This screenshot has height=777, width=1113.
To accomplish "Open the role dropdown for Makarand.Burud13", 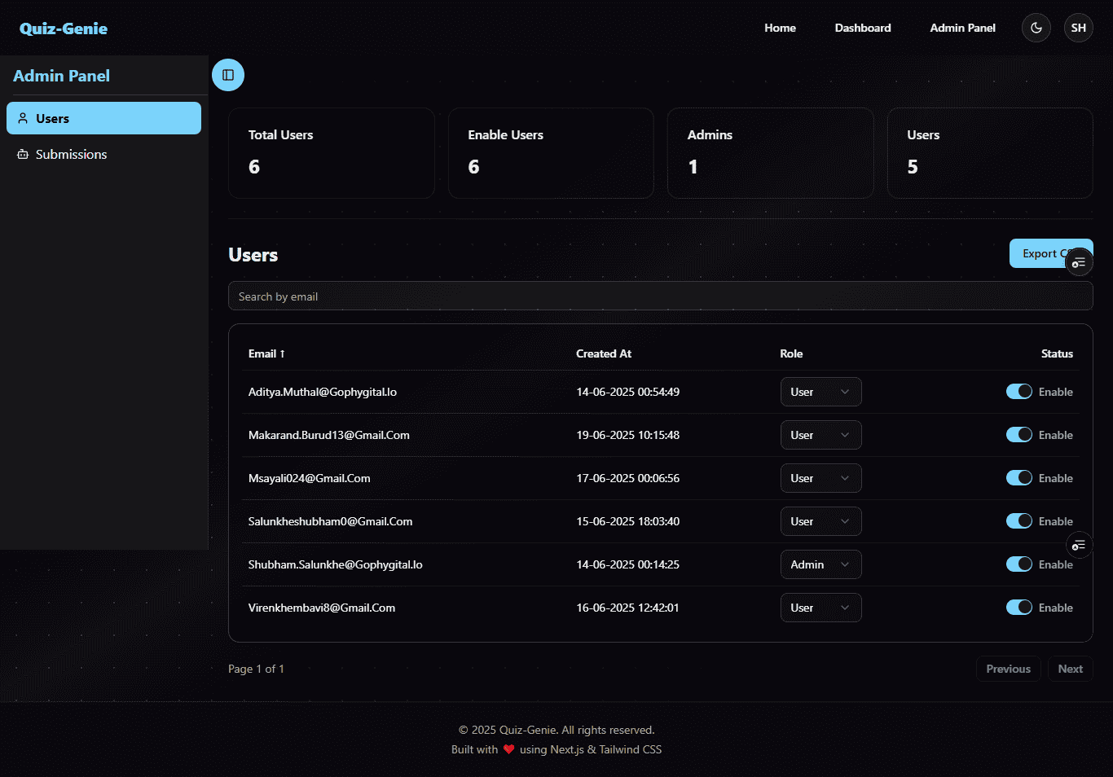I will 820,435.
